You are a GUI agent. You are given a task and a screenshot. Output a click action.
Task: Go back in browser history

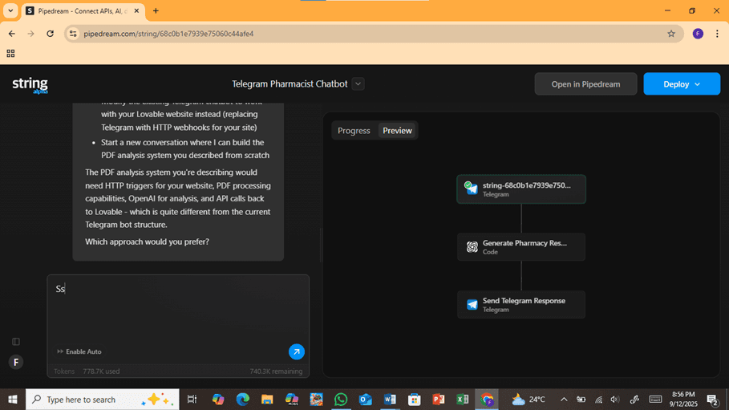pyautogui.click(x=11, y=34)
